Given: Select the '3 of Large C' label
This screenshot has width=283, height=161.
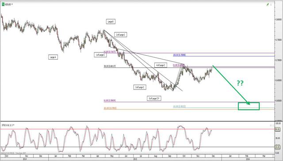Looking at the screenshot, I should pyautogui.click(x=140, y=87).
